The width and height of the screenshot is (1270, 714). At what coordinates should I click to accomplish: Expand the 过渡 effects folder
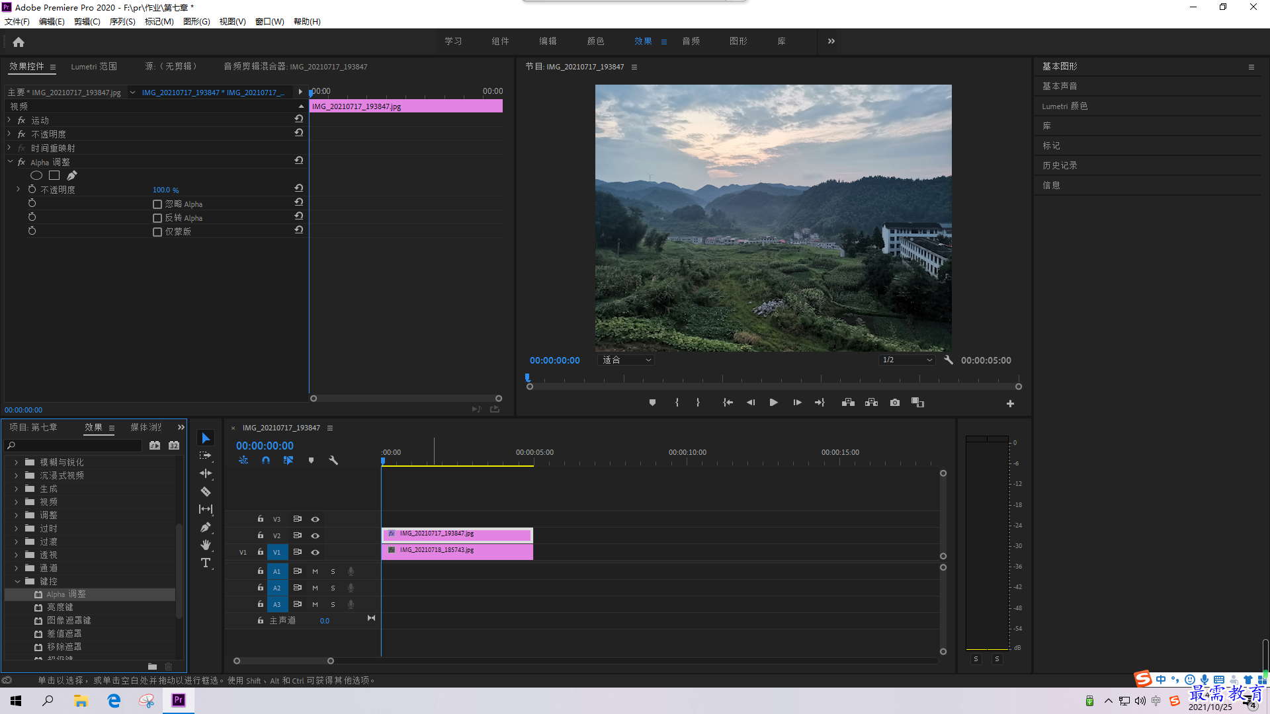17,541
